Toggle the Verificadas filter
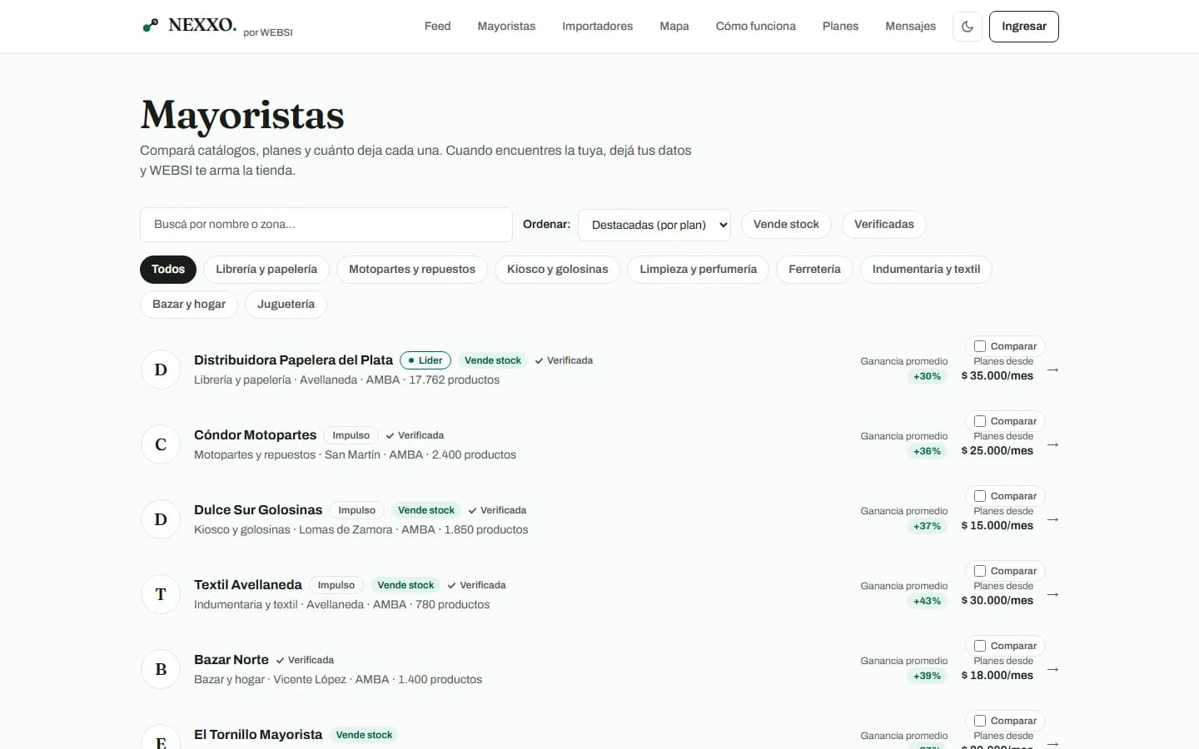Image resolution: width=1199 pixels, height=749 pixels. coord(884,225)
